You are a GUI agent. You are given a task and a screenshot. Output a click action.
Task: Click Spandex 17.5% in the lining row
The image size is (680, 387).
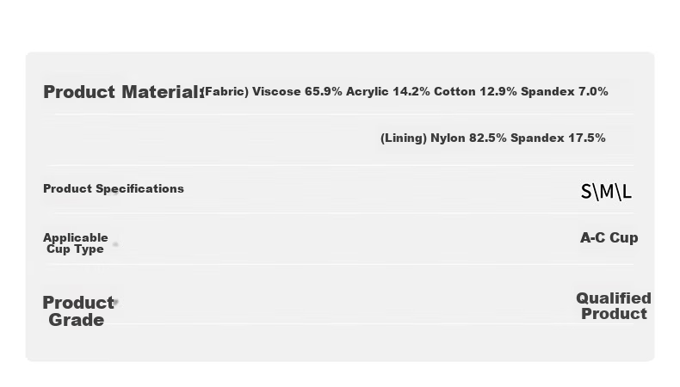(x=558, y=138)
